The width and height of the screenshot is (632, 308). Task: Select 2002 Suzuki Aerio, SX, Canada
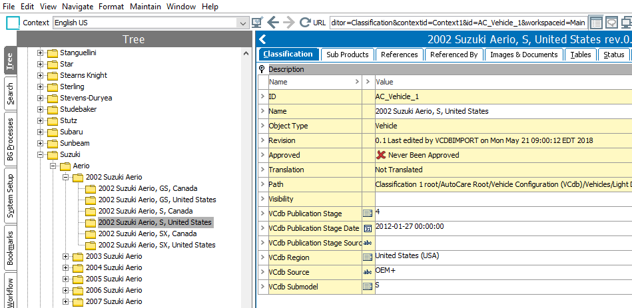pyautogui.click(x=147, y=233)
